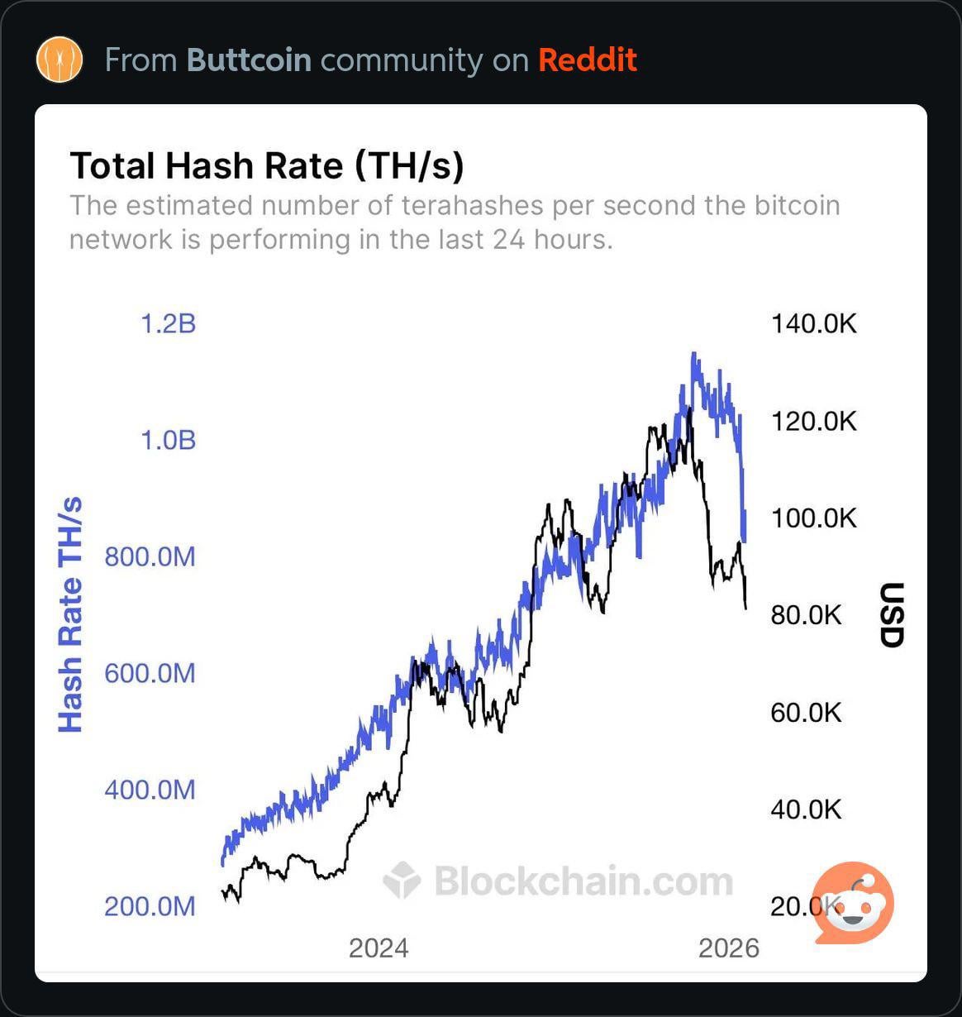
Task: Click the 100.0K USD axis value
Action: (x=814, y=518)
